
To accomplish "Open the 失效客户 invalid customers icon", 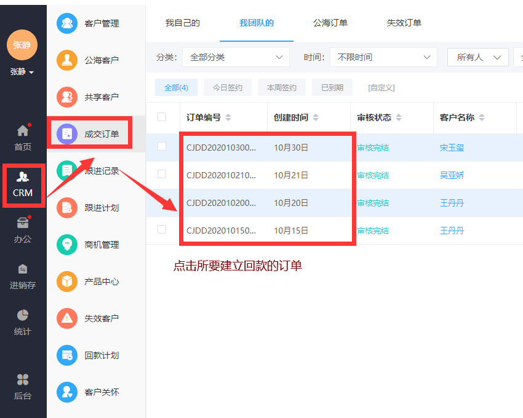I will click(x=67, y=318).
